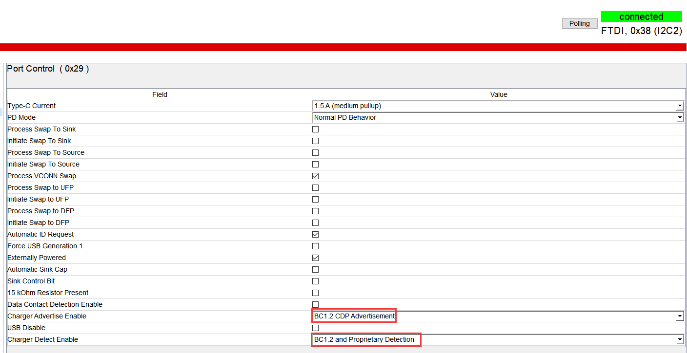Uncheck the Externally Powered checkbox

pyautogui.click(x=315, y=258)
